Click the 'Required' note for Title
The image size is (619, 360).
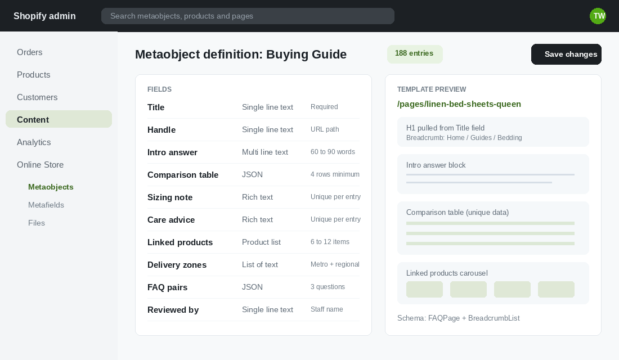point(324,107)
